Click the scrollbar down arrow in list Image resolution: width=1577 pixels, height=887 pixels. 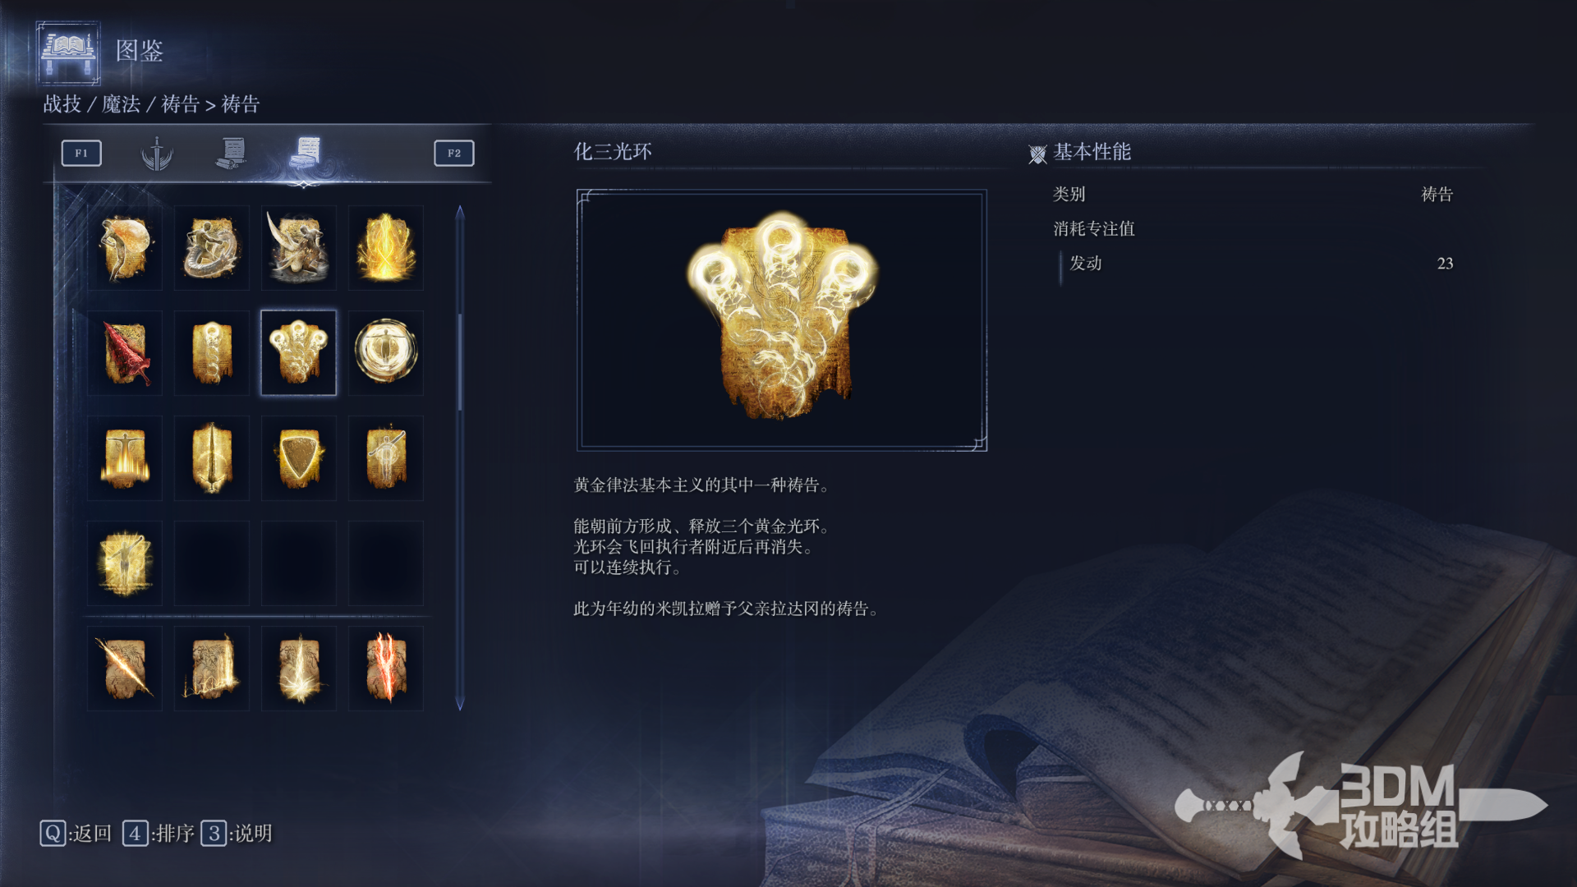pos(460,704)
